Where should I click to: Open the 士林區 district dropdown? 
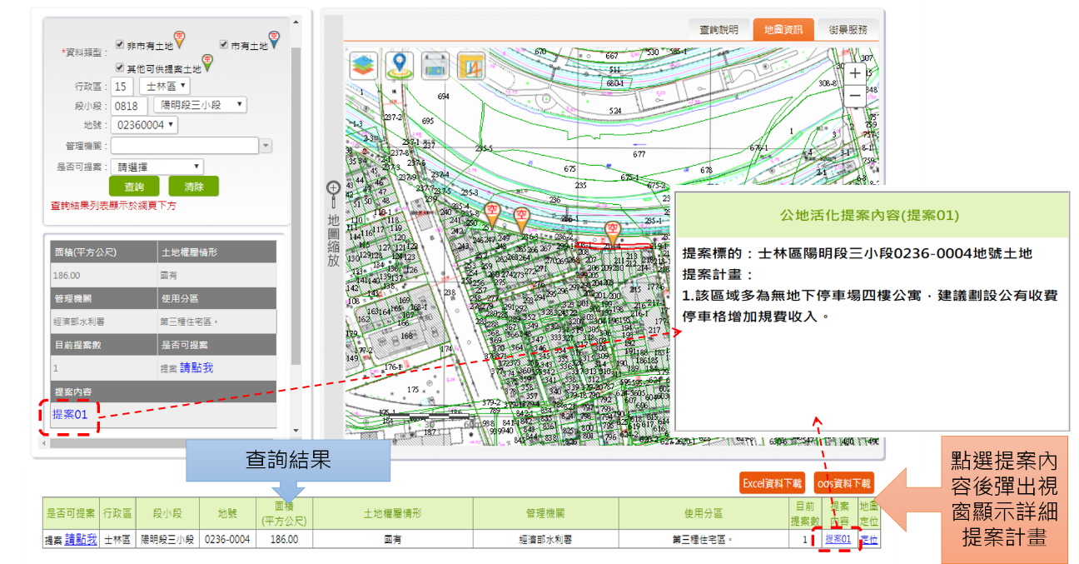pyautogui.click(x=165, y=87)
